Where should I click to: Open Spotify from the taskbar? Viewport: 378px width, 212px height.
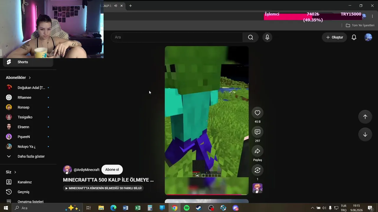pos(187,208)
